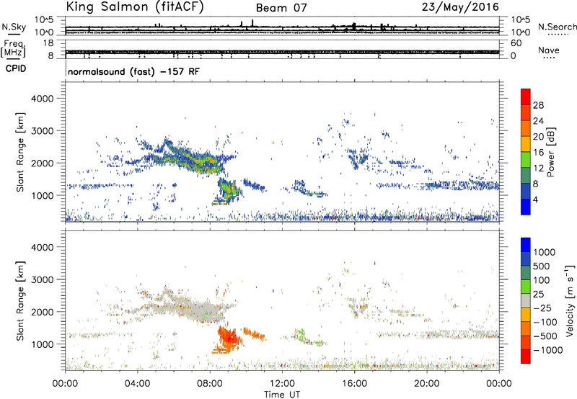Click the 'Freq. [MHz]' axis label

point(14,48)
